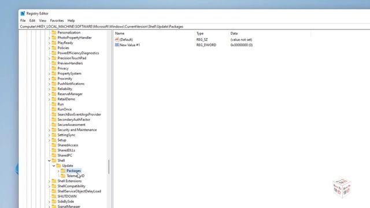Screen dimensions: 370x208
Task: Click the (value not set) data cell
Action: (x=241, y=40)
